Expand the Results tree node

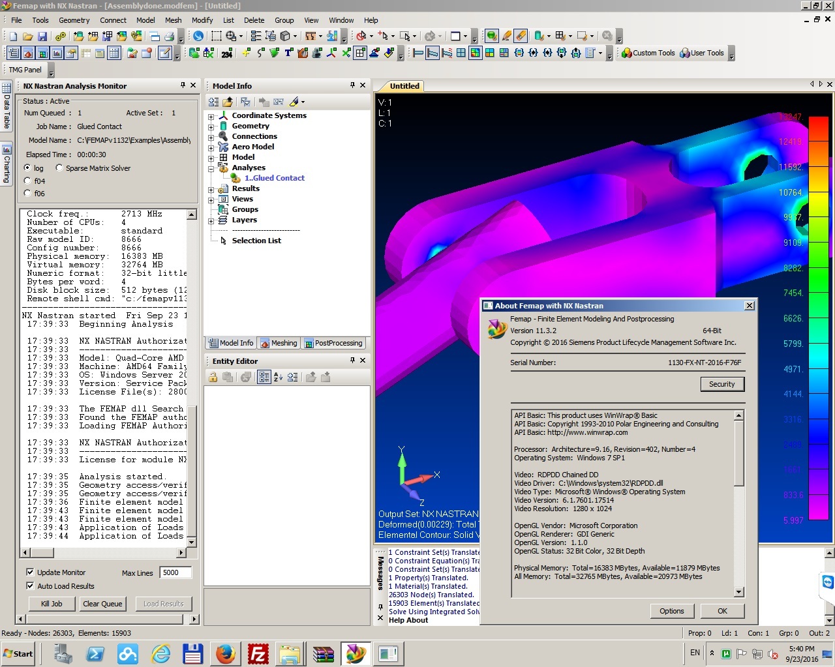(211, 189)
